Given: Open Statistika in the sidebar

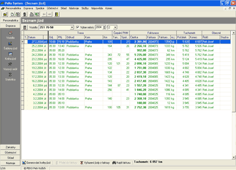Looking at the screenshot, I should pyautogui.click(x=10, y=77).
